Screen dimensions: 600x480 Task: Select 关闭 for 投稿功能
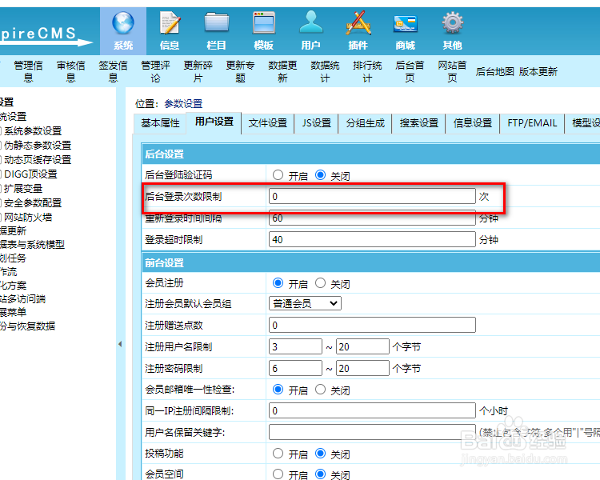tap(320, 454)
